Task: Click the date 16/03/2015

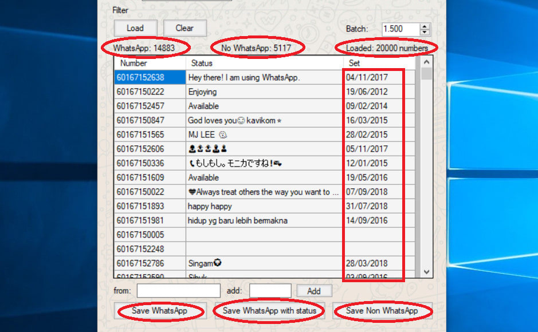Action: (x=367, y=120)
